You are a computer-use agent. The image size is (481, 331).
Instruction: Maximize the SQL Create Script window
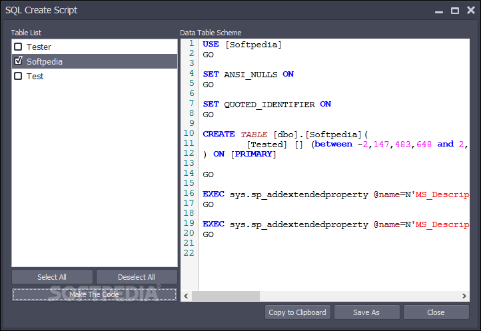[x=455, y=11]
